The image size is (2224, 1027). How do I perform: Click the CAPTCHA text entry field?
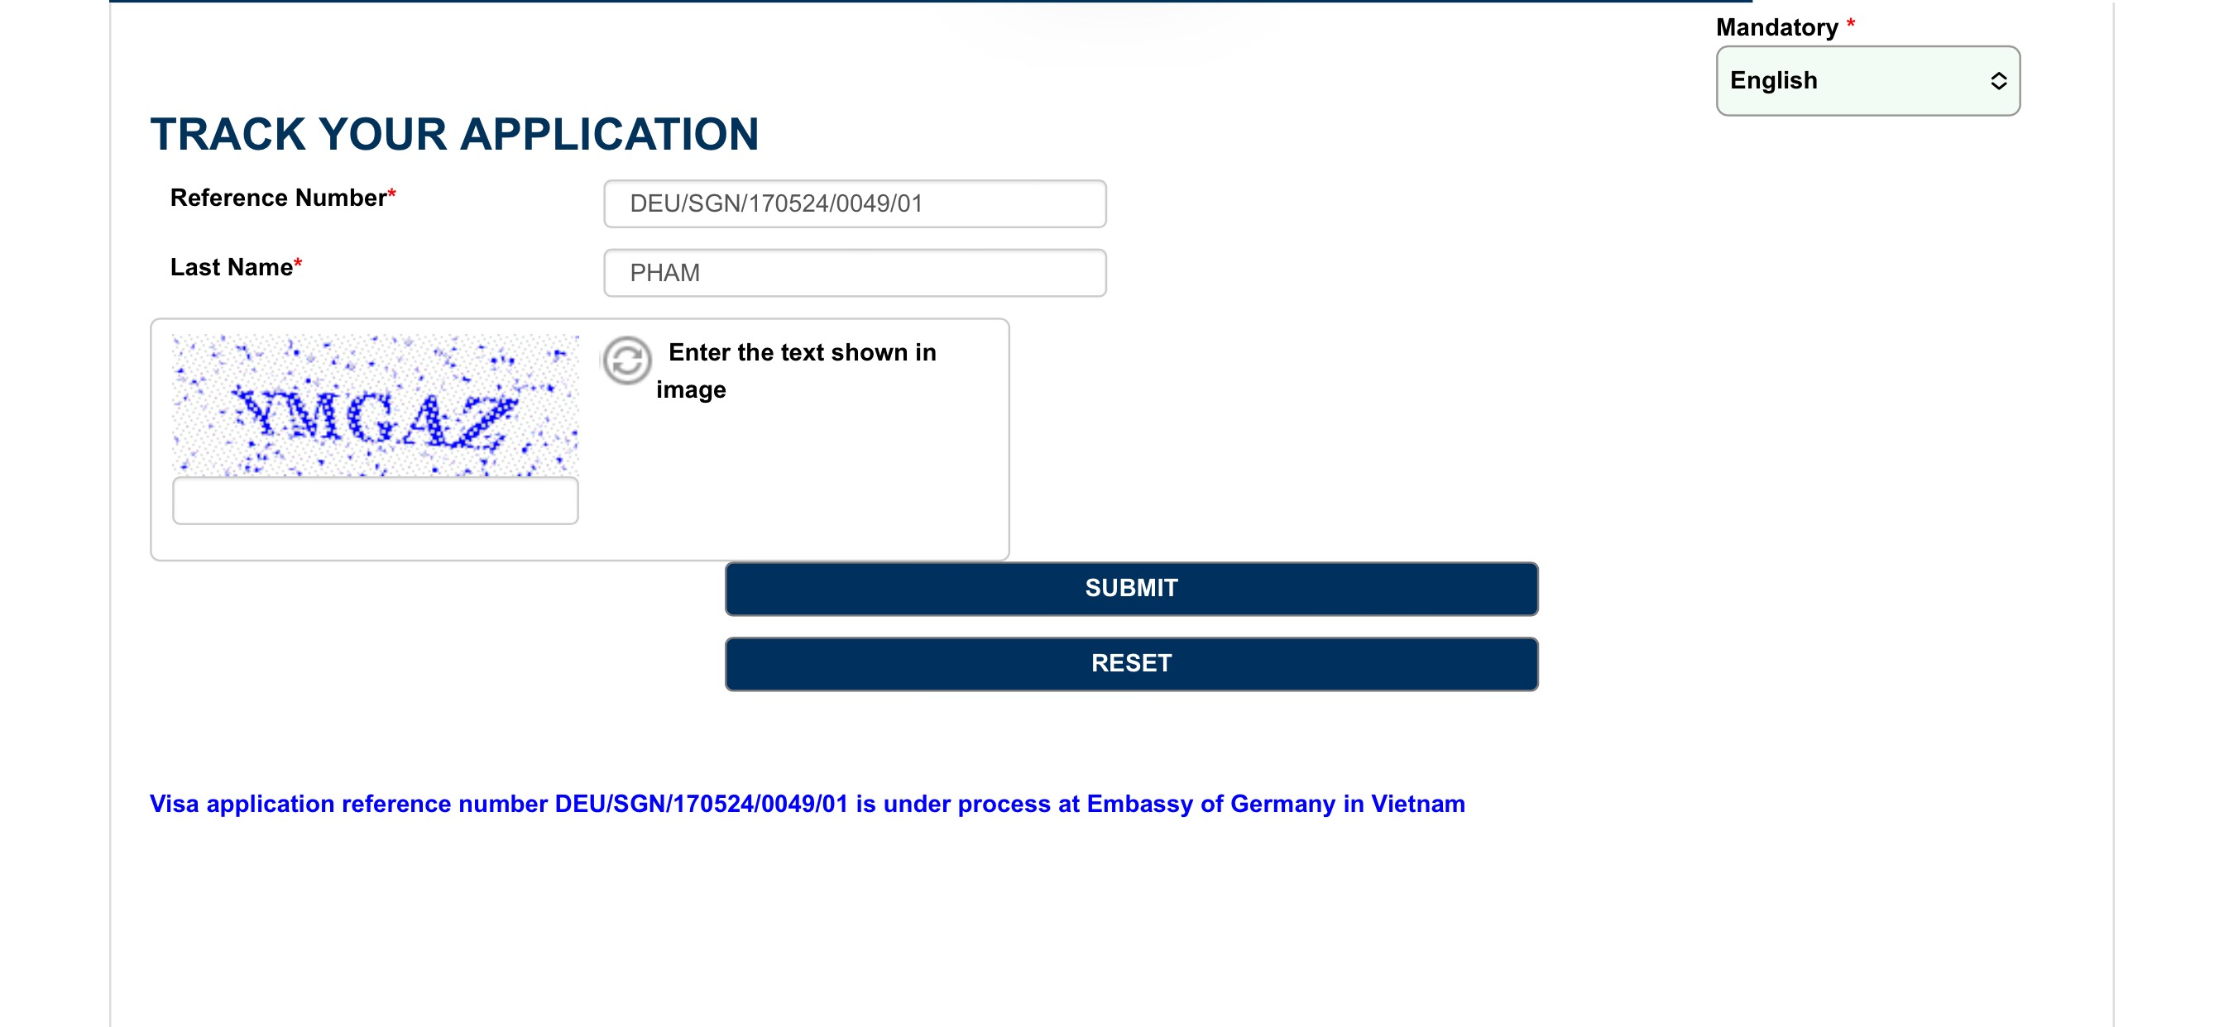[x=376, y=502]
